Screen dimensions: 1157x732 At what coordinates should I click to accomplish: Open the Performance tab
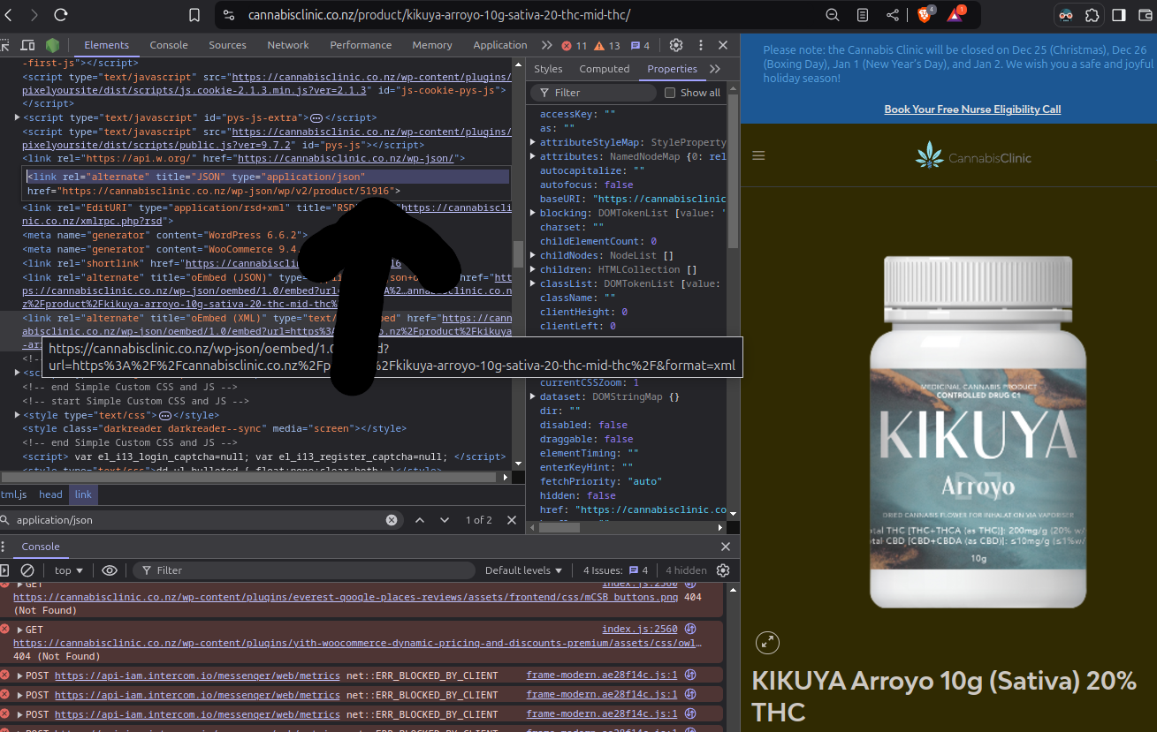coord(361,45)
